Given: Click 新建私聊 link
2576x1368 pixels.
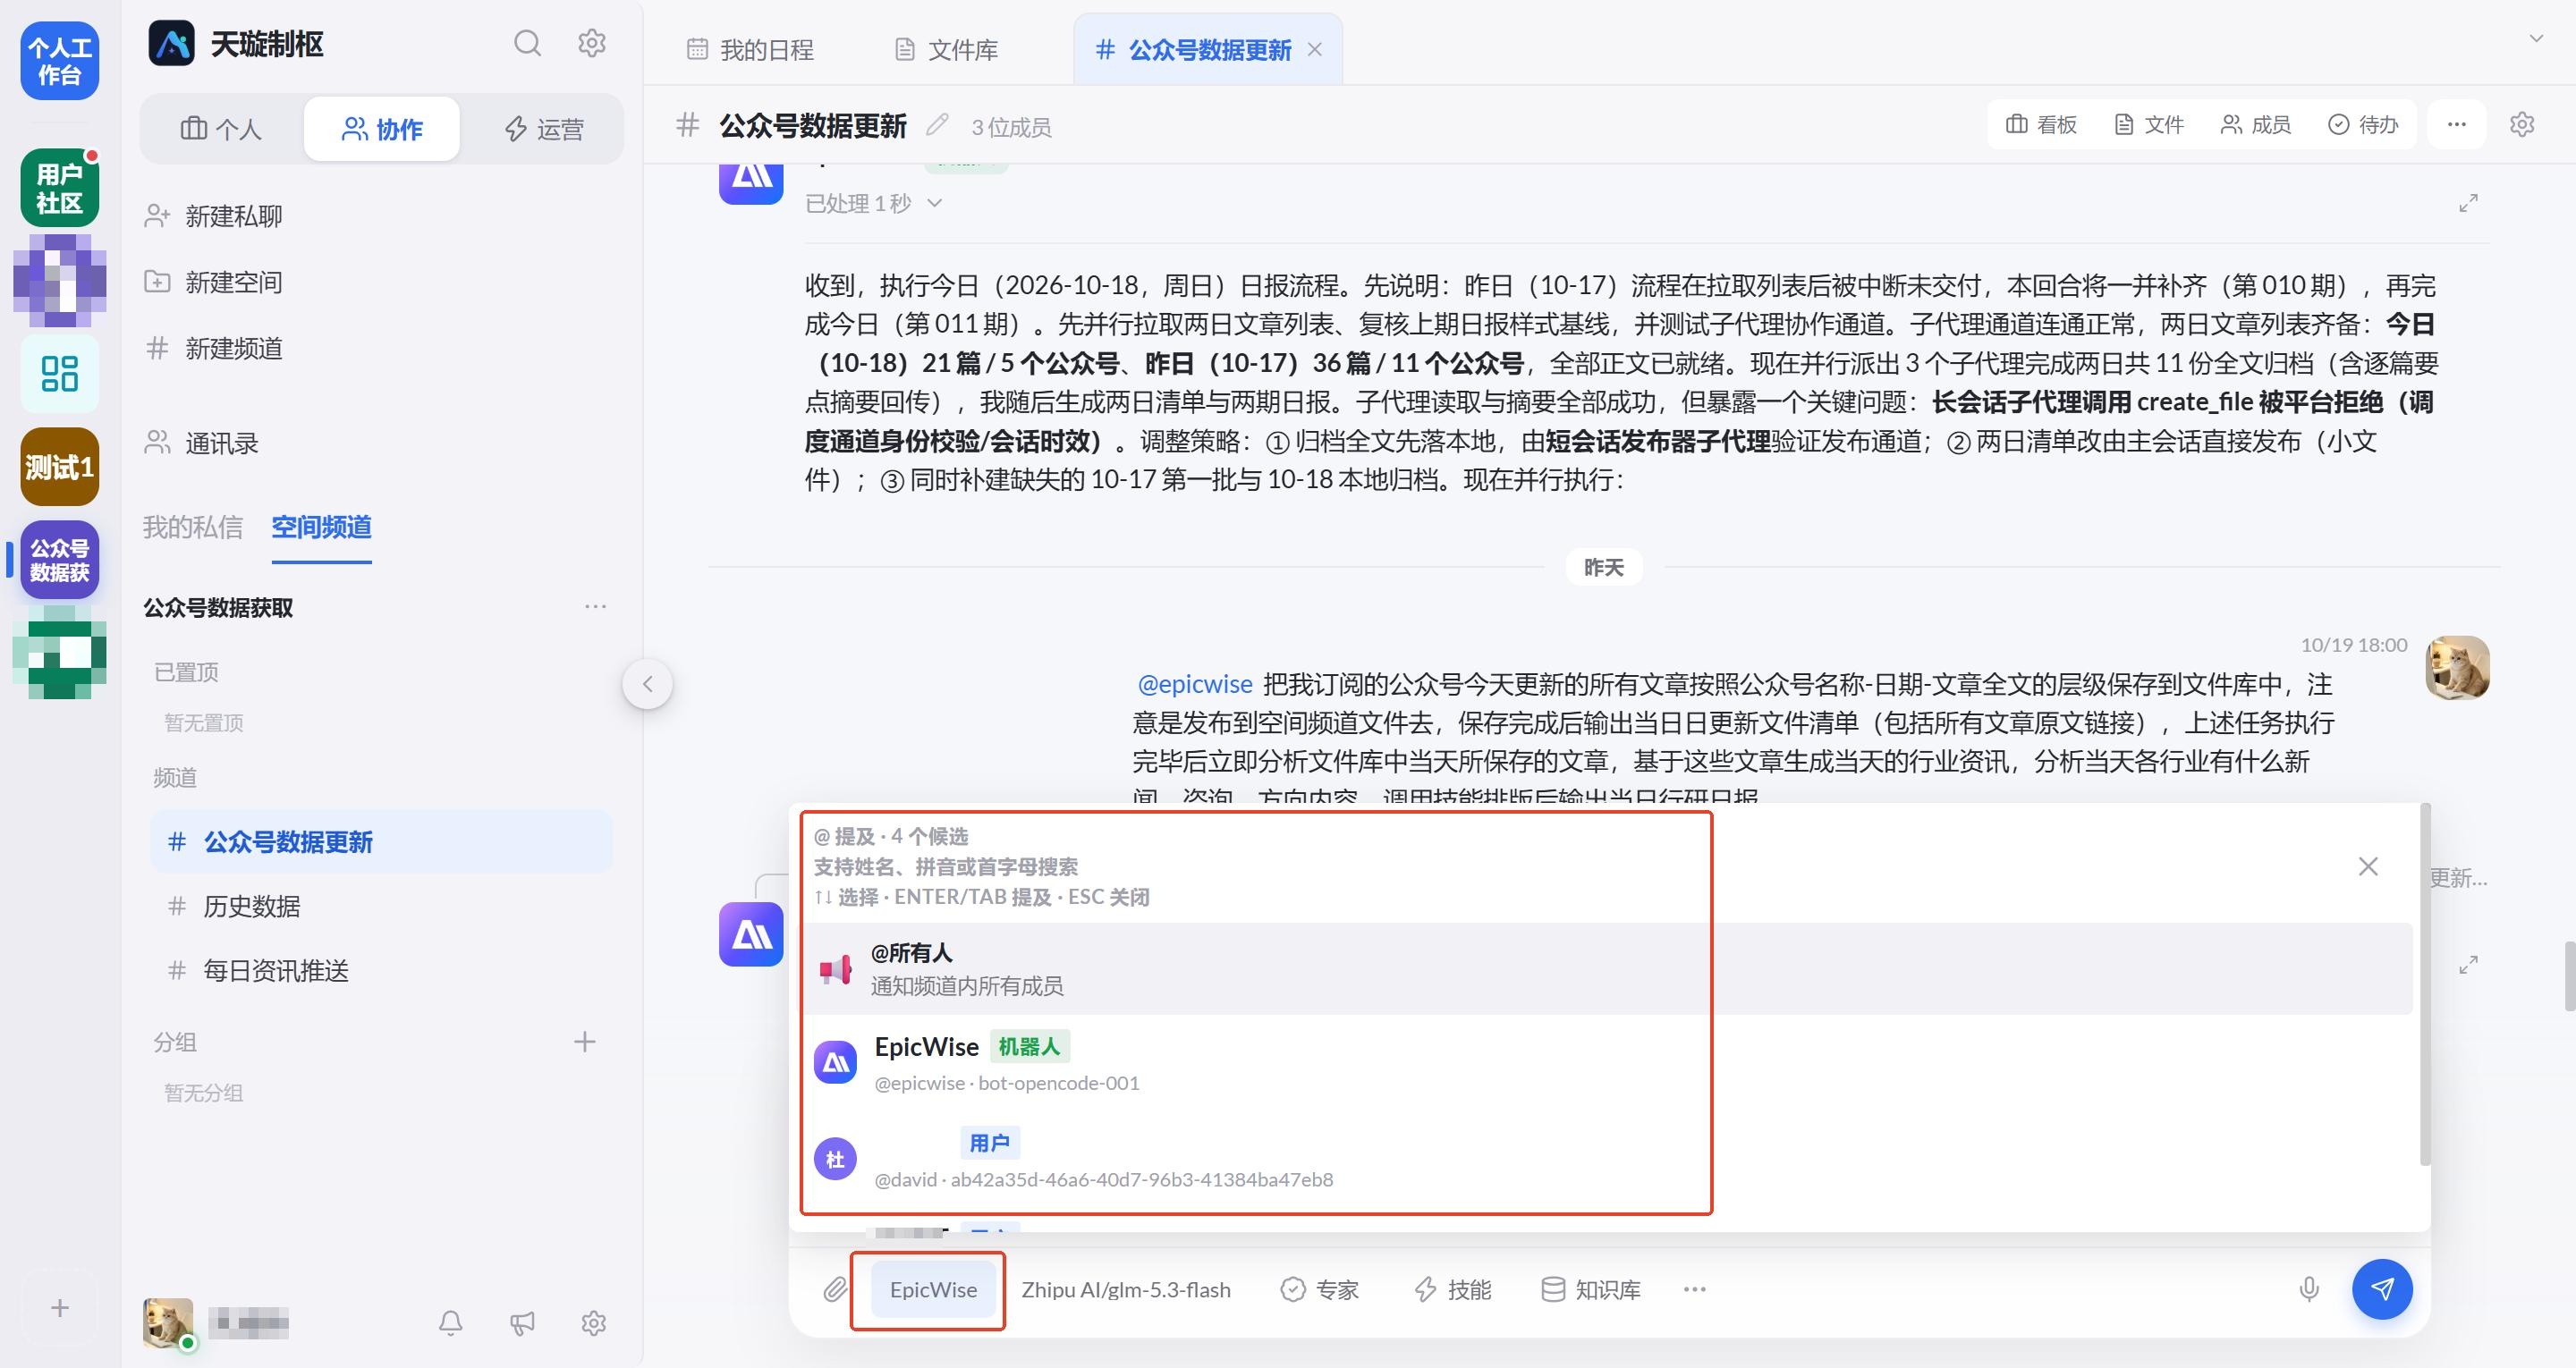Looking at the screenshot, I should pyautogui.click(x=214, y=216).
